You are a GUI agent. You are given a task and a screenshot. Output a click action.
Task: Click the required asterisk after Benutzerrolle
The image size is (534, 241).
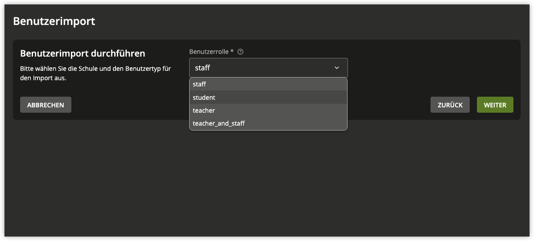(x=232, y=52)
